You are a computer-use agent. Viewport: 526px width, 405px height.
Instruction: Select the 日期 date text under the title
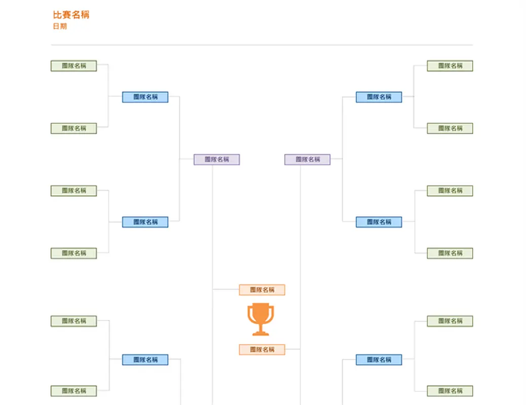point(60,26)
